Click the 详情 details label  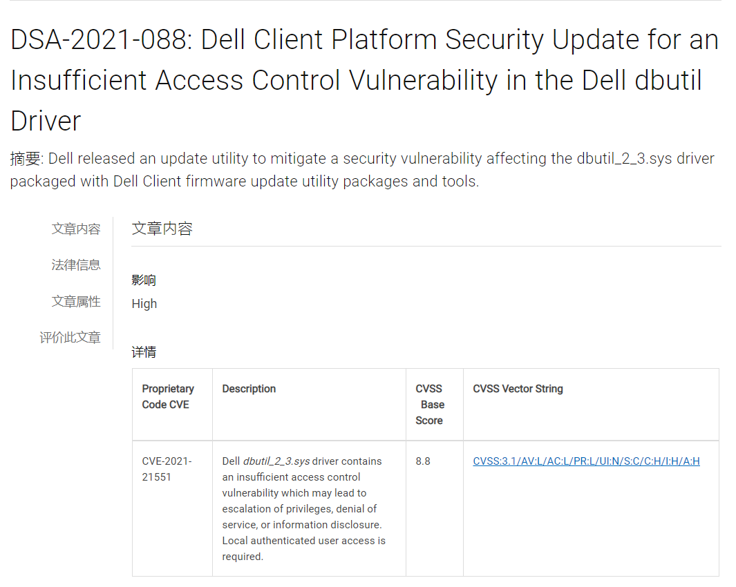click(144, 352)
